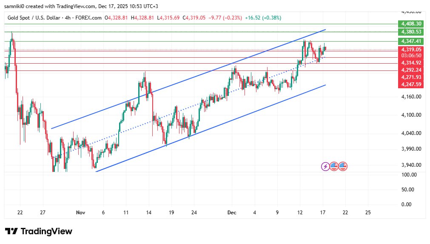Image resolution: width=430 pixels, height=244 pixels.
Task: Click the green 4,380.53 price label
Action: (x=411, y=32)
